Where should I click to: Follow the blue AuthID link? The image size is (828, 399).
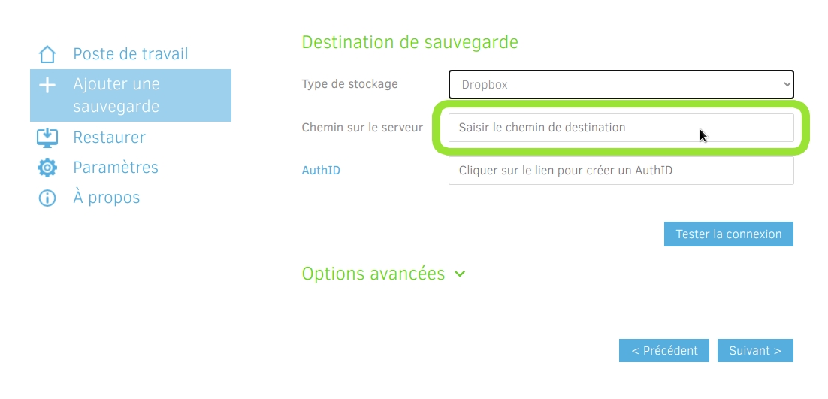tap(321, 171)
